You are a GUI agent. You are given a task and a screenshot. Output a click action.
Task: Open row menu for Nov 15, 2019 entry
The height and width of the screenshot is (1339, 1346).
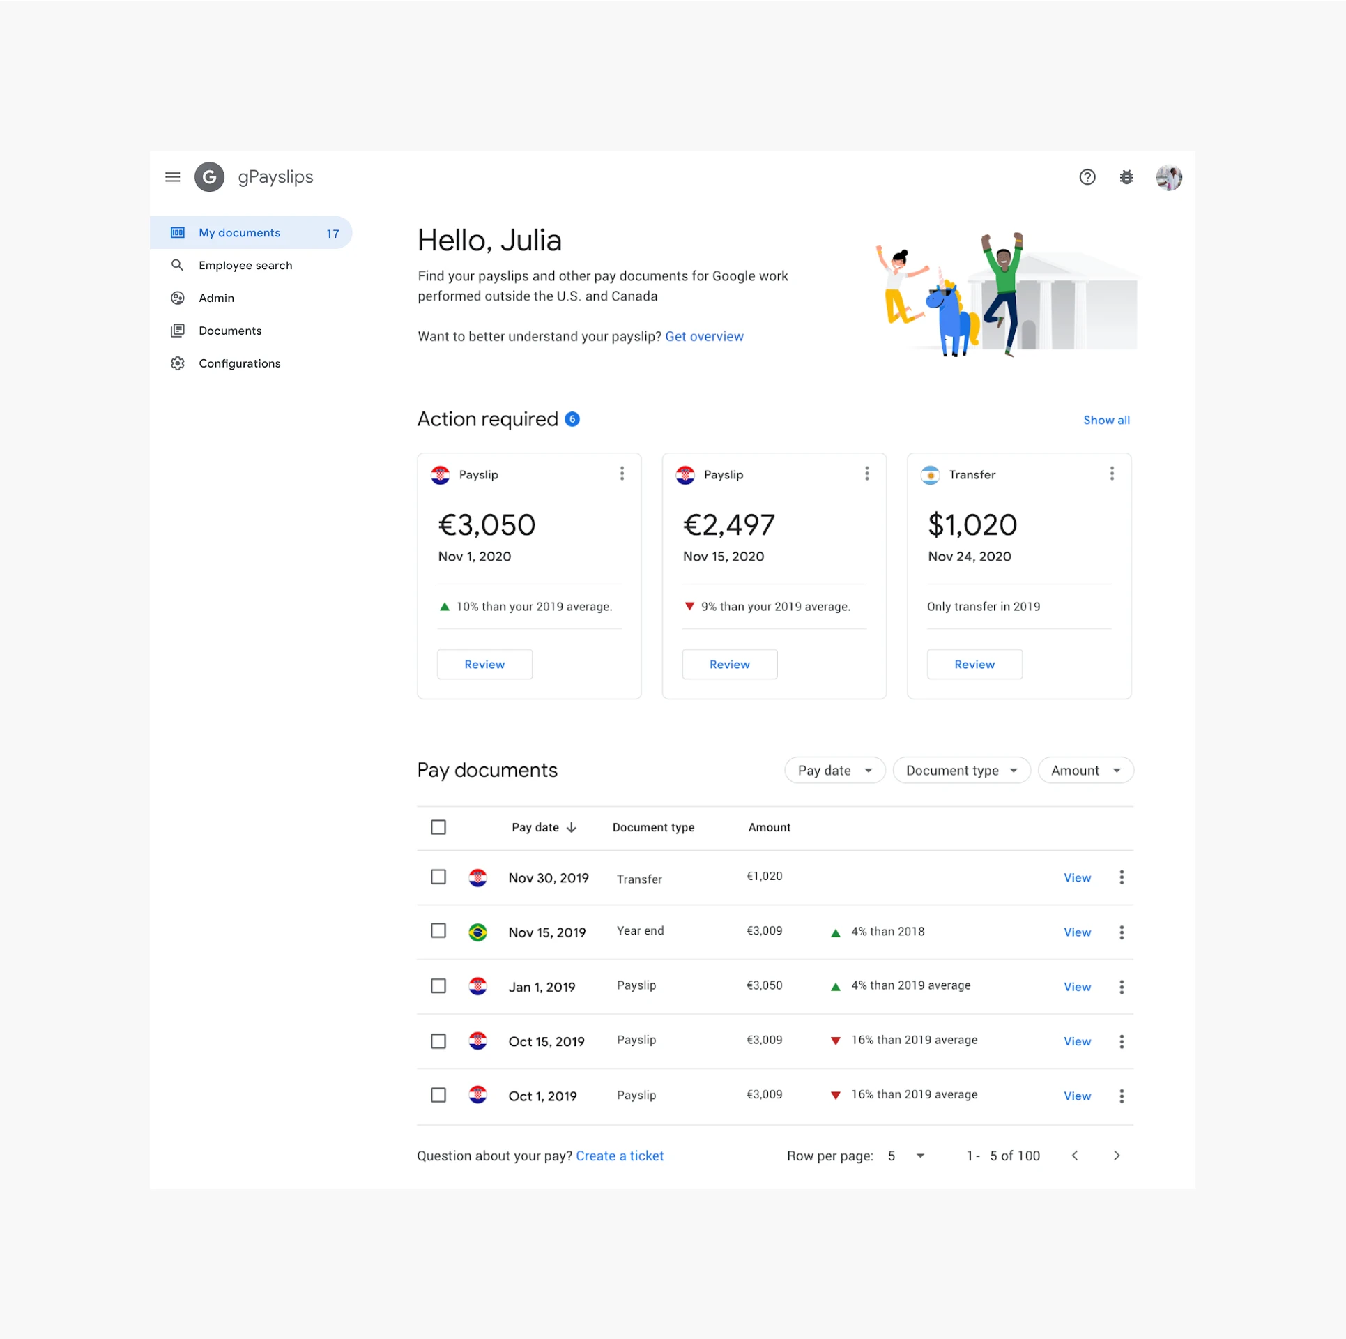[x=1121, y=932]
